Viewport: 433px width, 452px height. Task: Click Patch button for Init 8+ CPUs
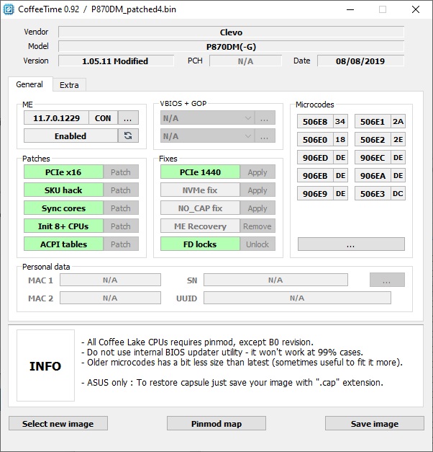121,226
